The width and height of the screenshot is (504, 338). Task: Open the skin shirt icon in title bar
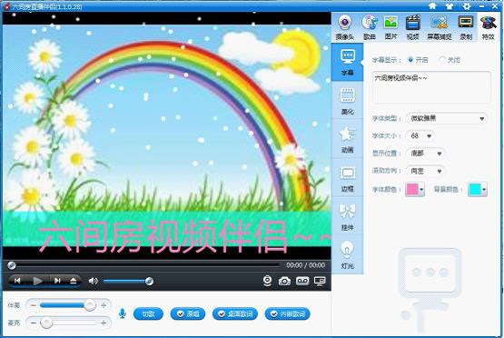[450, 5]
